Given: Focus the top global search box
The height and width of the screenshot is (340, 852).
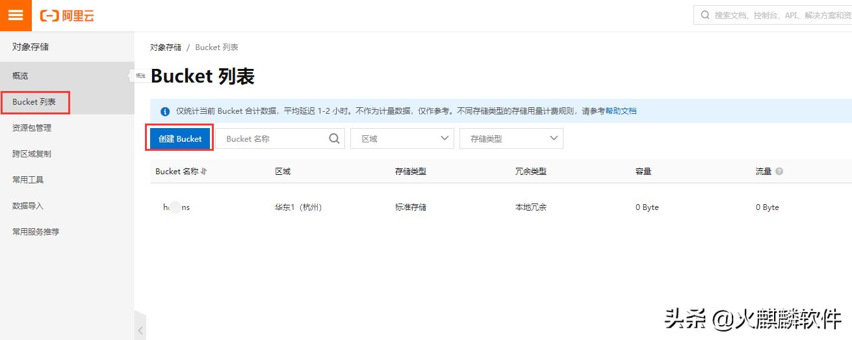Looking at the screenshot, I should click(773, 14).
